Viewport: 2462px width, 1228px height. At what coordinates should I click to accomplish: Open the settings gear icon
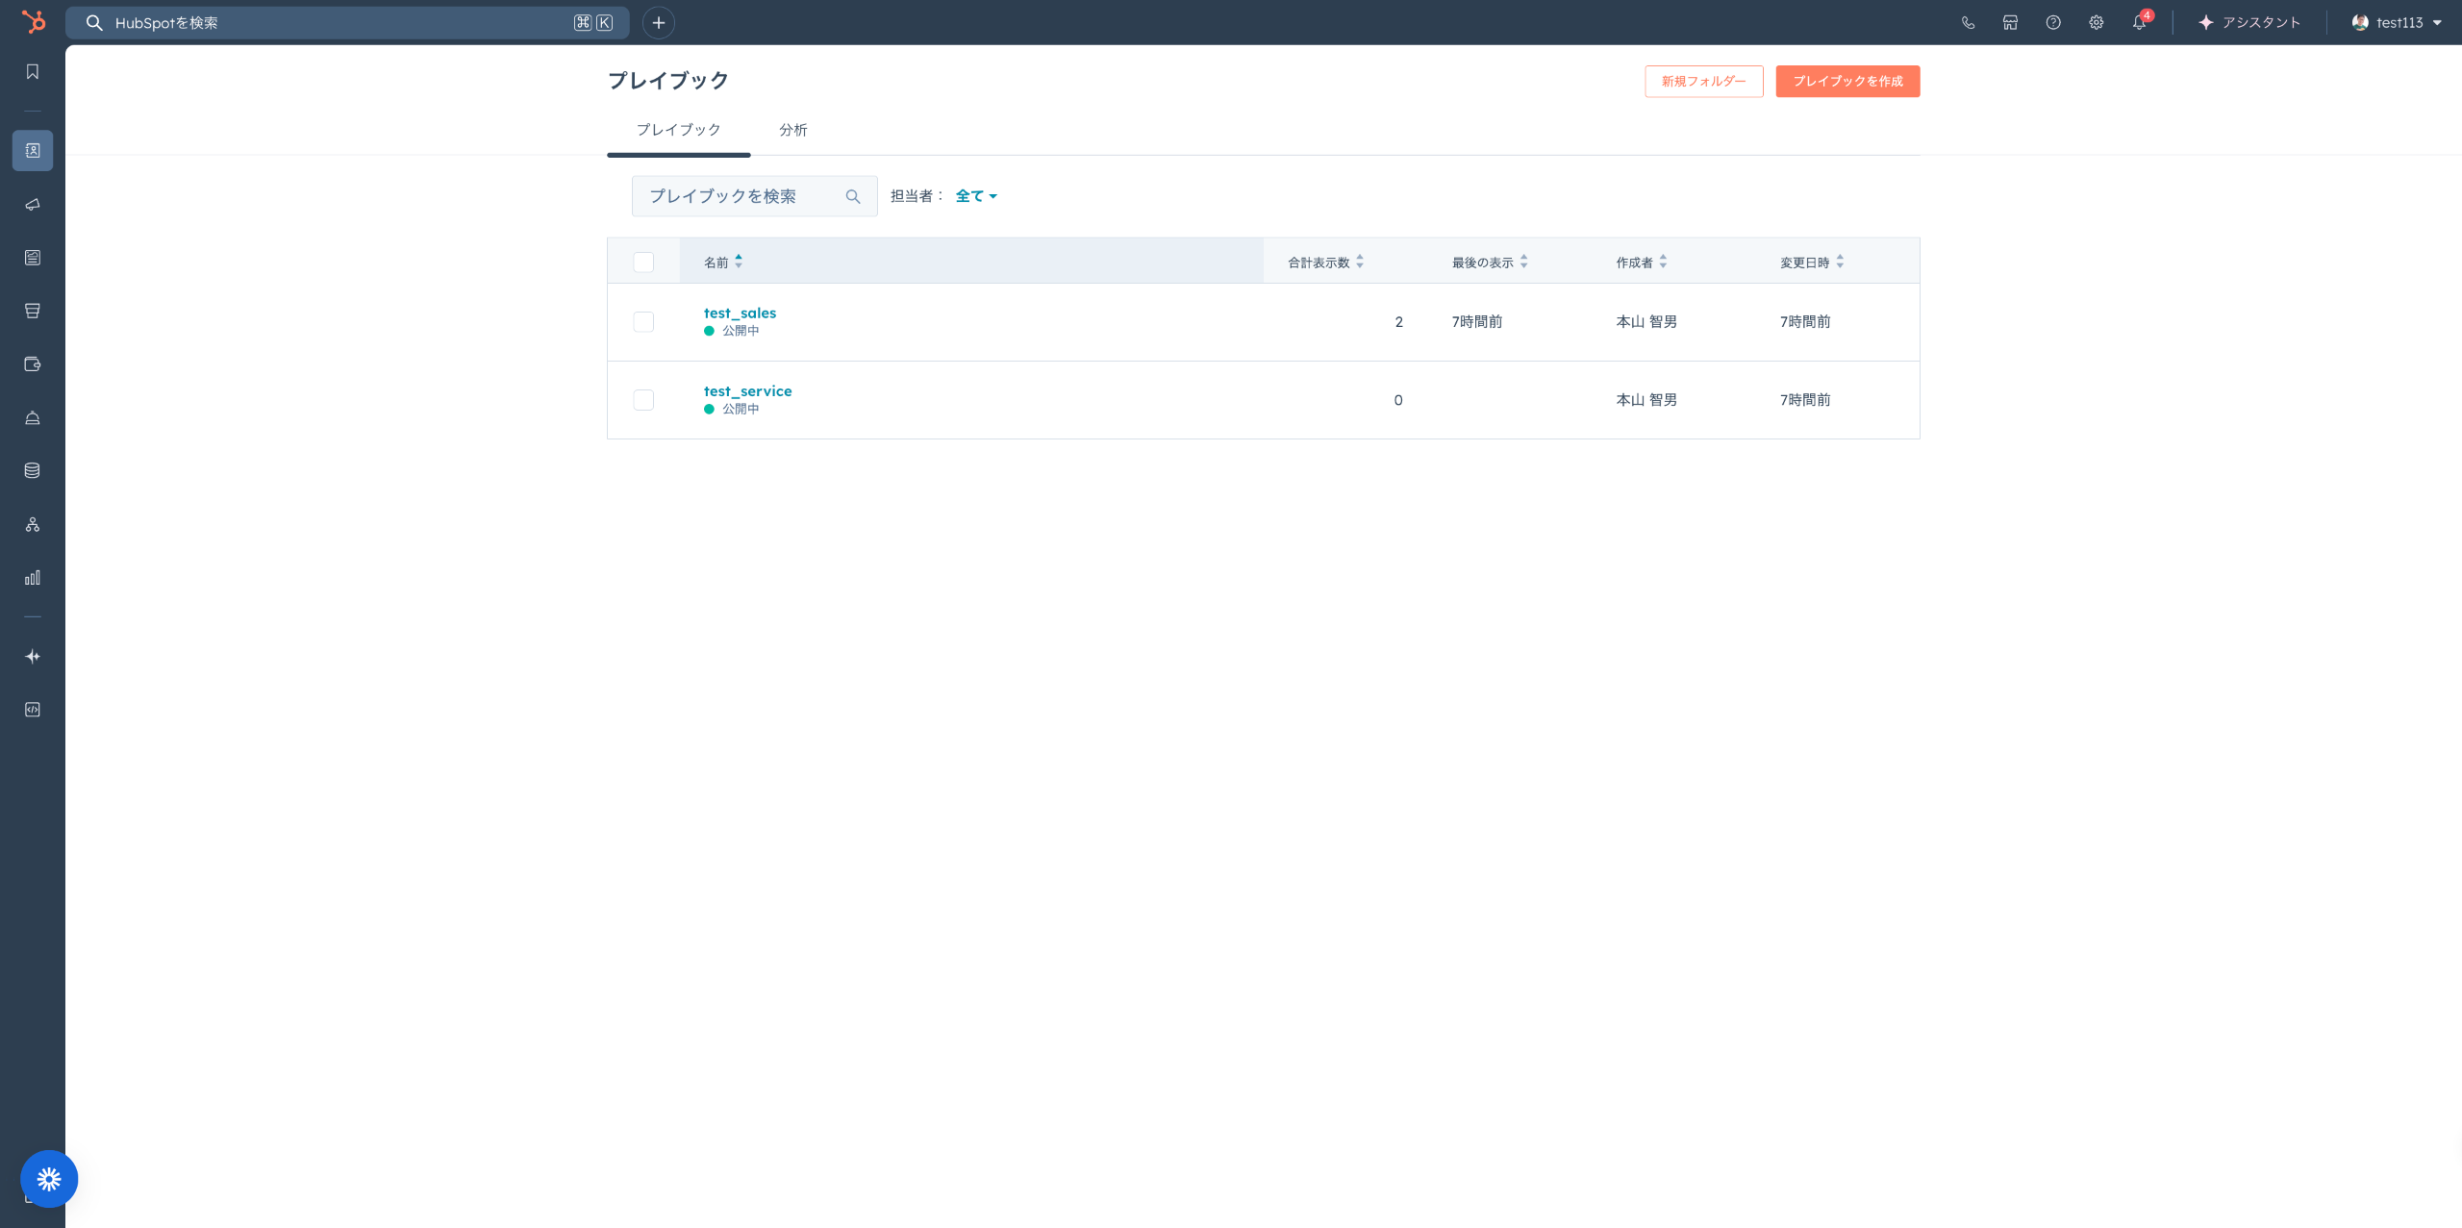click(x=2096, y=23)
